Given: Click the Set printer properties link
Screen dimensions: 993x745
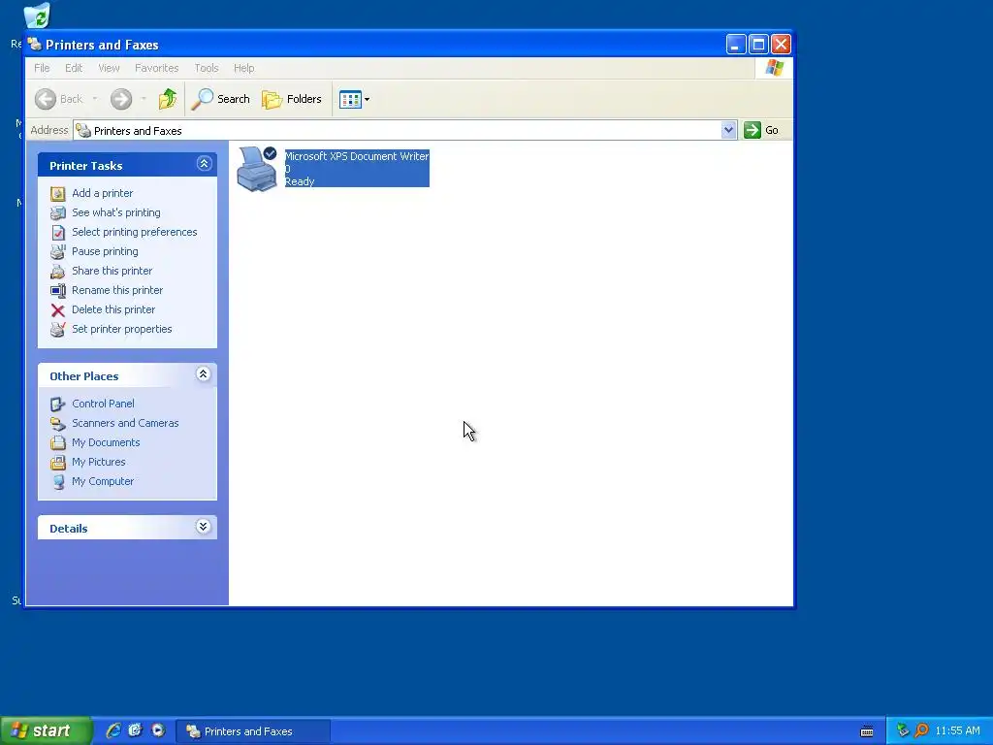Looking at the screenshot, I should click(x=121, y=329).
